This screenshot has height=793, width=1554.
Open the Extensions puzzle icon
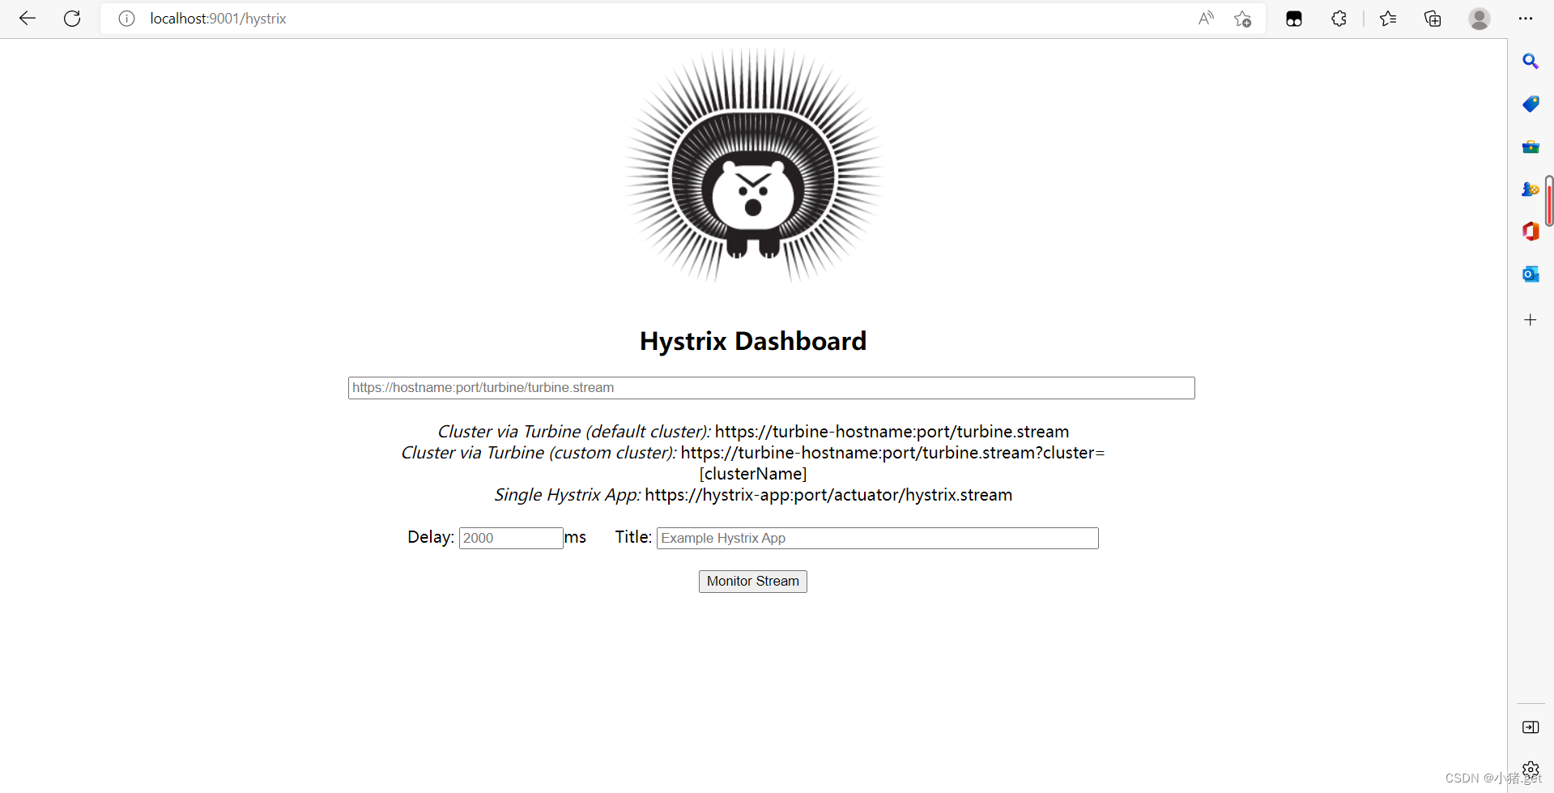[x=1339, y=18]
